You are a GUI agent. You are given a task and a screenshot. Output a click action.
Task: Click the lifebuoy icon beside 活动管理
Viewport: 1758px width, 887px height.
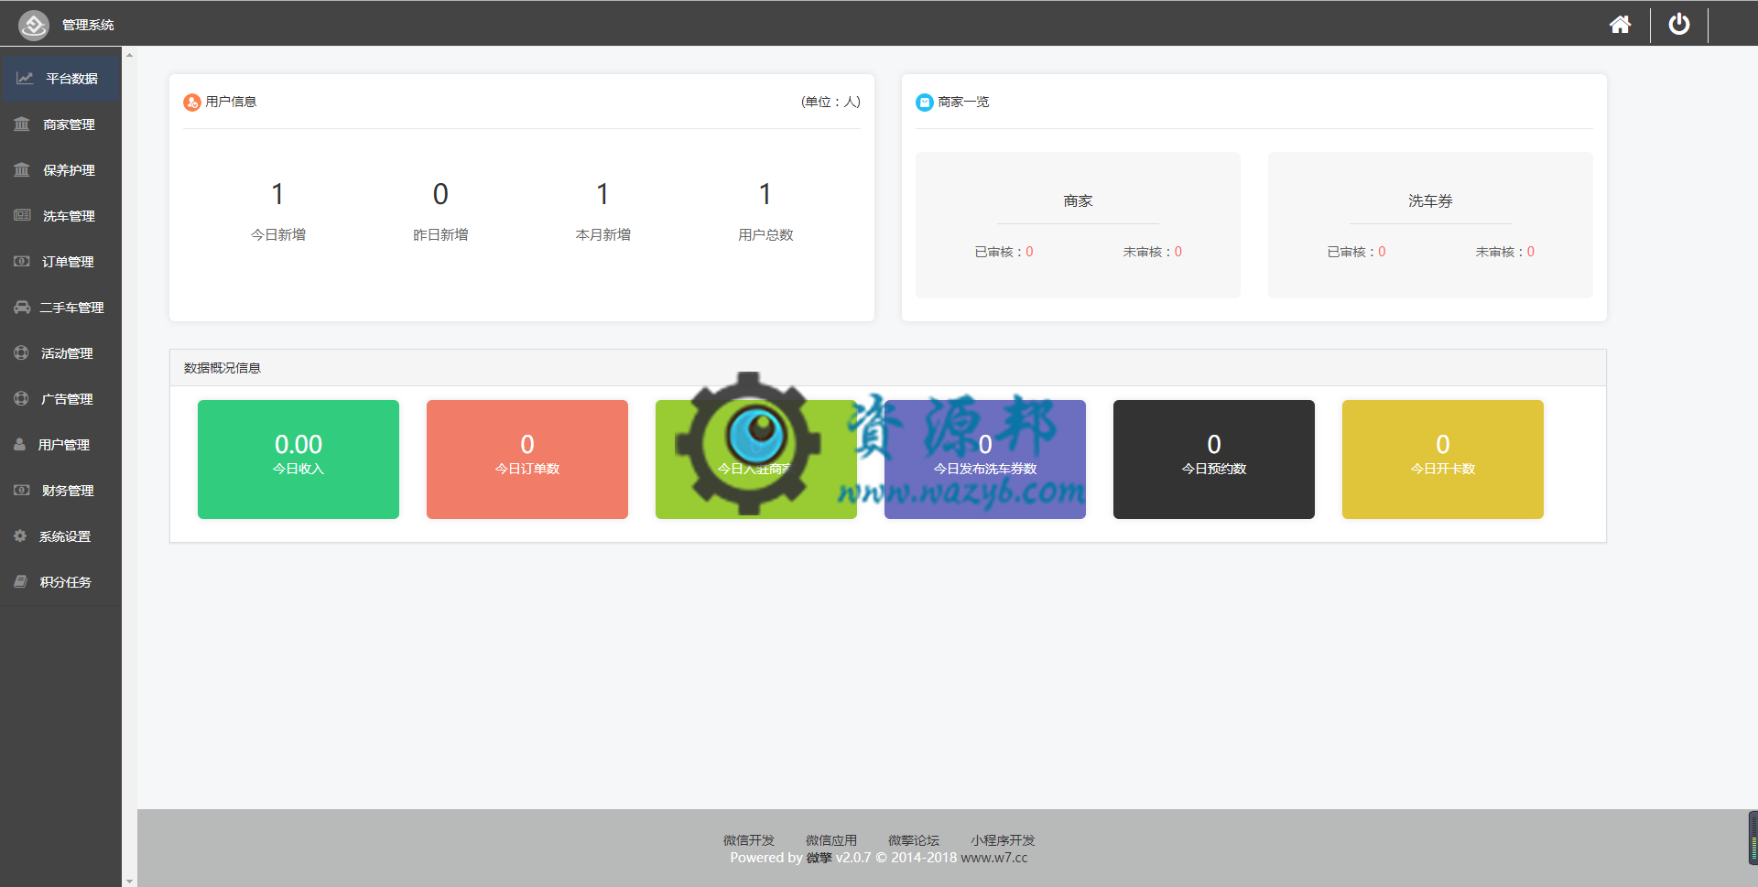[x=21, y=352]
